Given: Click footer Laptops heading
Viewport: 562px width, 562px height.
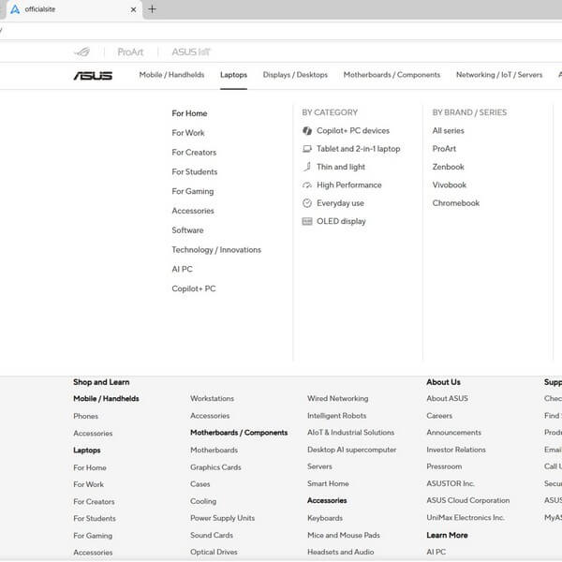Looking at the screenshot, I should tap(87, 451).
